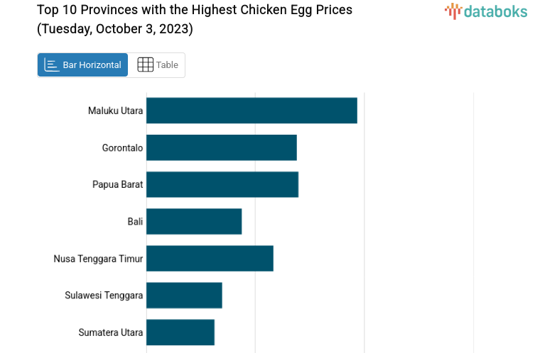535x353 pixels.
Task: Click the bar chart icon in Bar Horizontal
Action: 51,65
